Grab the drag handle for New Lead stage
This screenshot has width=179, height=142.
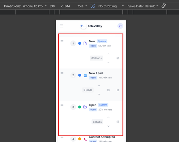point(62,73)
